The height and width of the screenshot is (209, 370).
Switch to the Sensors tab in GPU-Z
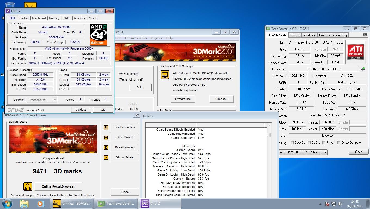[295, 35]
